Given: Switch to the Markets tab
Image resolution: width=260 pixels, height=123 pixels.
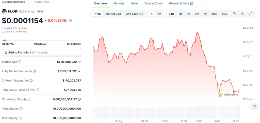Looking at the screenshot, I should [x=119, y=4].
